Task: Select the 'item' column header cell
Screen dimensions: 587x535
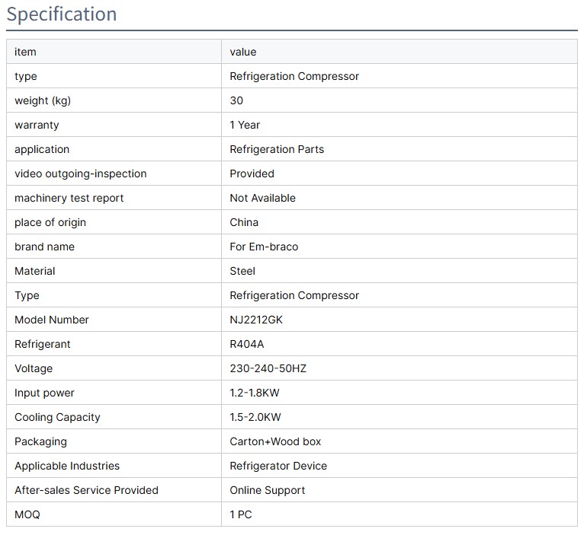Action: pos(25,52)
